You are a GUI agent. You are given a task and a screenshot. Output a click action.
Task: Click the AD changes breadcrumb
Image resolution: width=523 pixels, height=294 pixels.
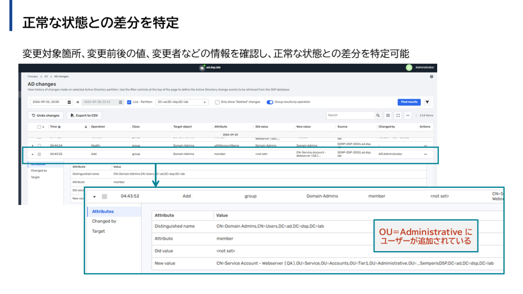point(61,77)
